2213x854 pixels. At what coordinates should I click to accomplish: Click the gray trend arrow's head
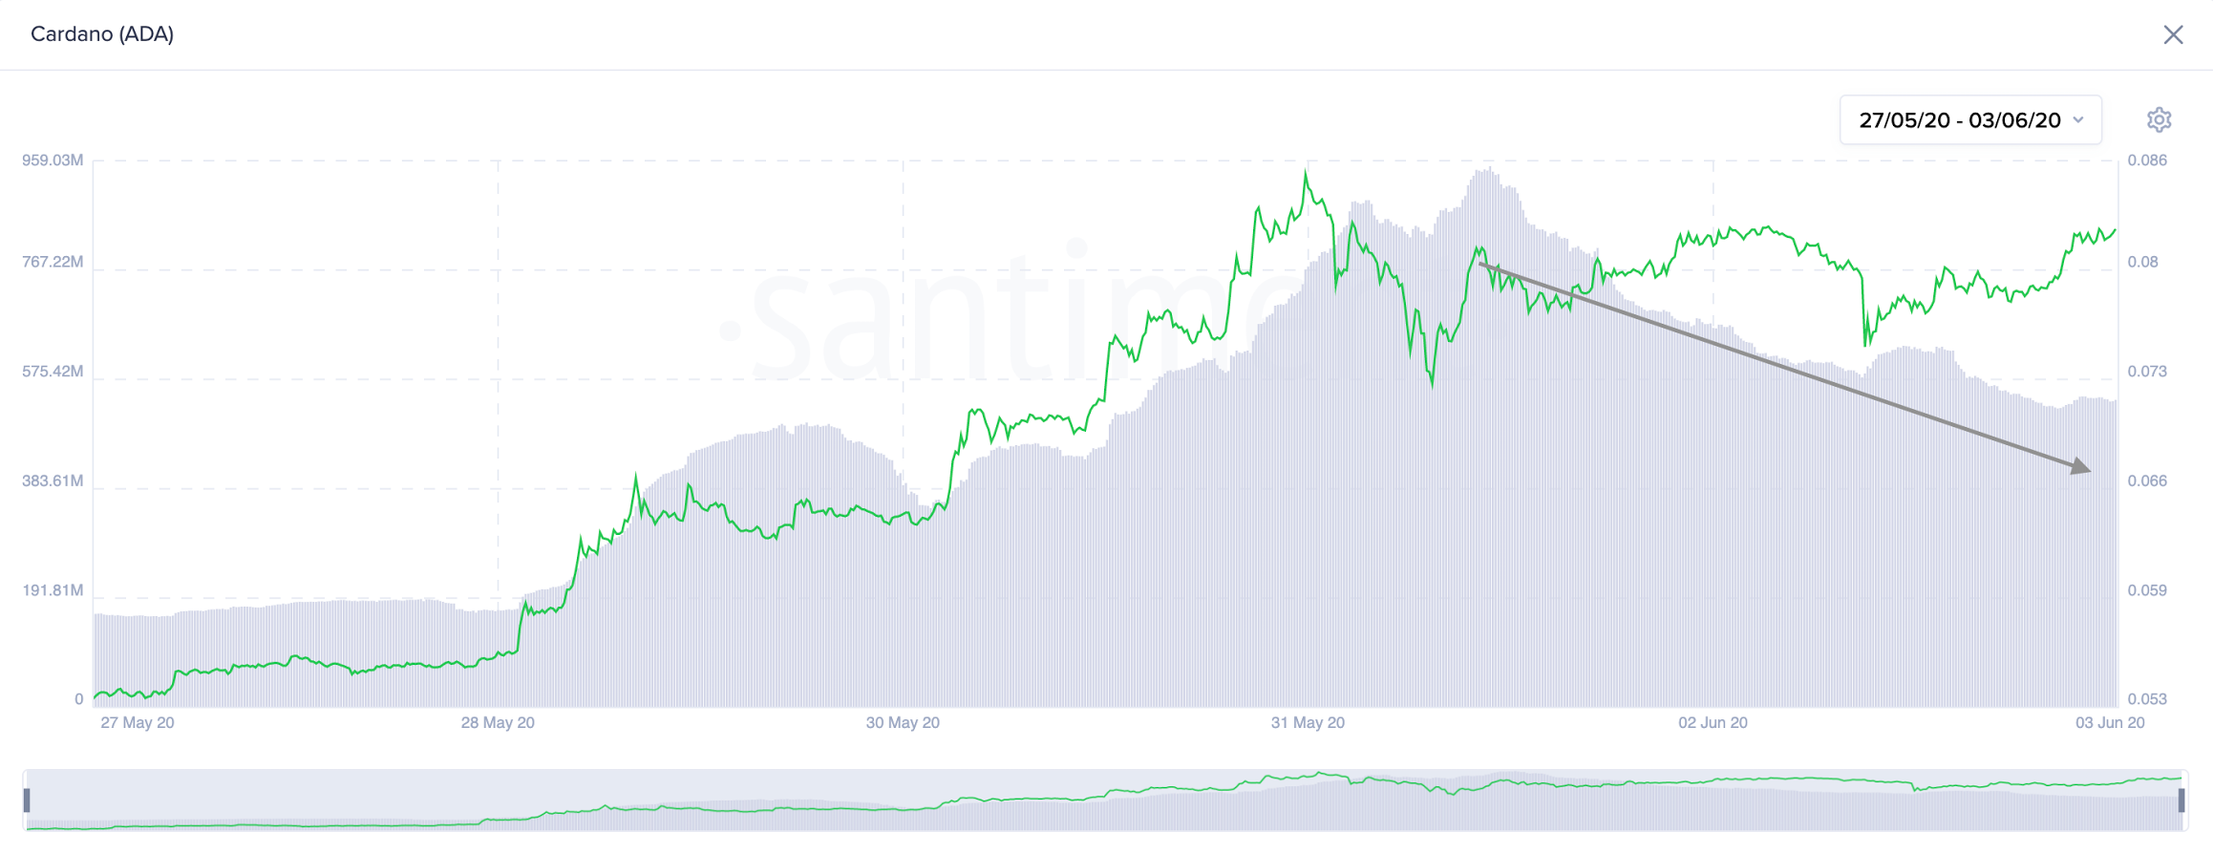(2080, 466)
